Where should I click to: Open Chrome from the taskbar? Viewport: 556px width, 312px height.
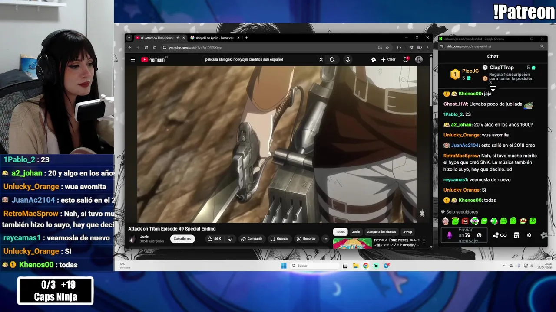[366, 266]
